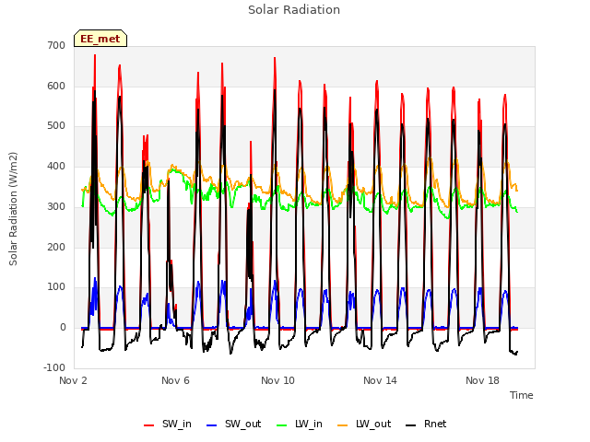Click the 600 y-axis tick label
The width and height of the screenshot is (590, 442).
pyautogui.click(x=56, y=86)
